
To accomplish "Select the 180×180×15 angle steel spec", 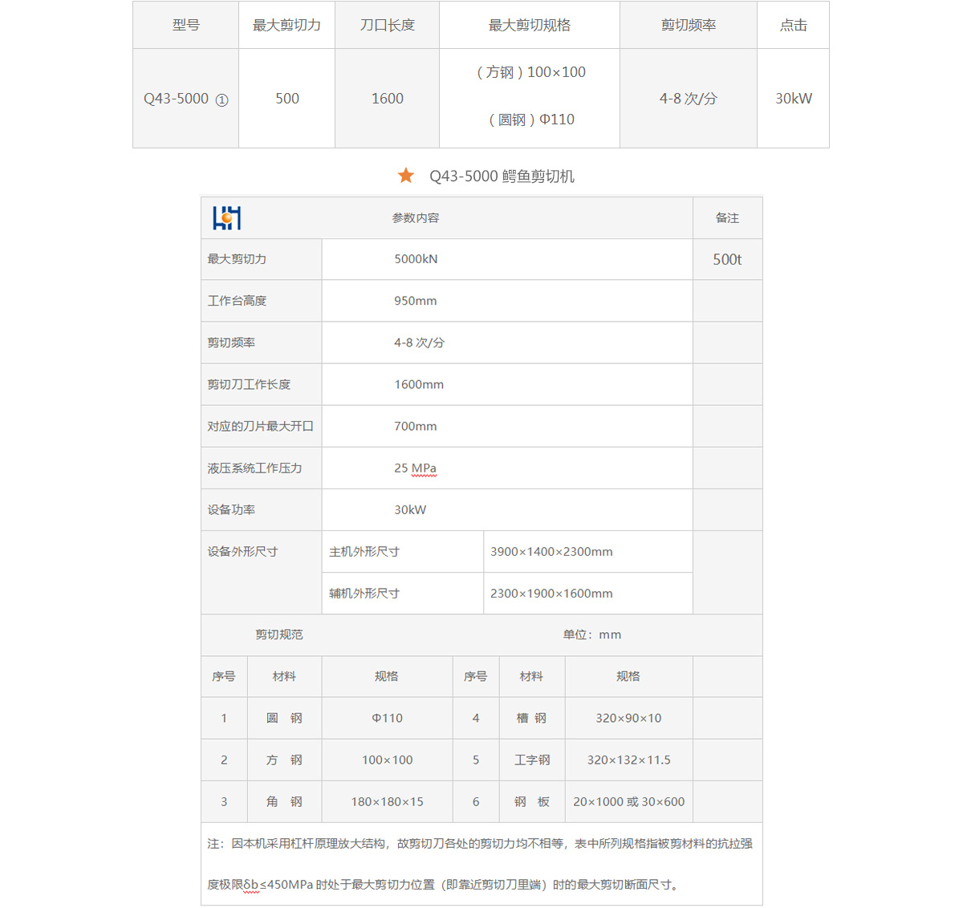I will click(387, 802).
